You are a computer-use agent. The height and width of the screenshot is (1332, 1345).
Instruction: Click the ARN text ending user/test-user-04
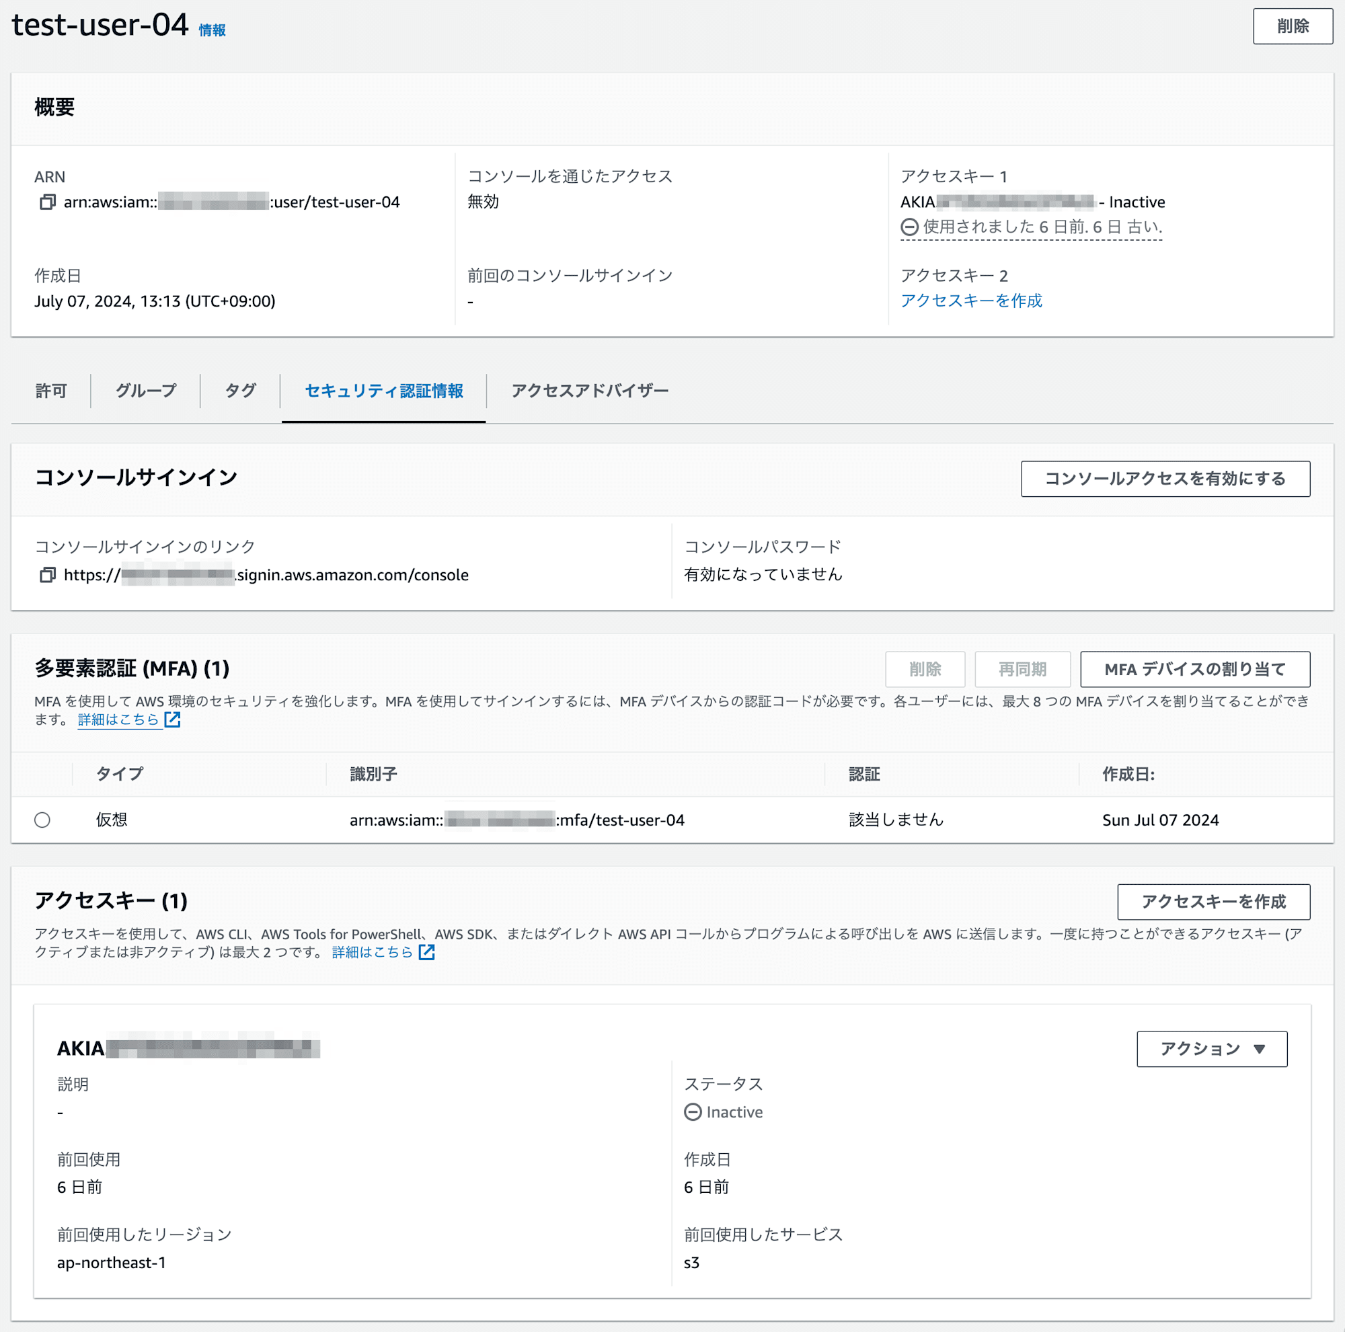pyautogui.click(x=232, y=202)
